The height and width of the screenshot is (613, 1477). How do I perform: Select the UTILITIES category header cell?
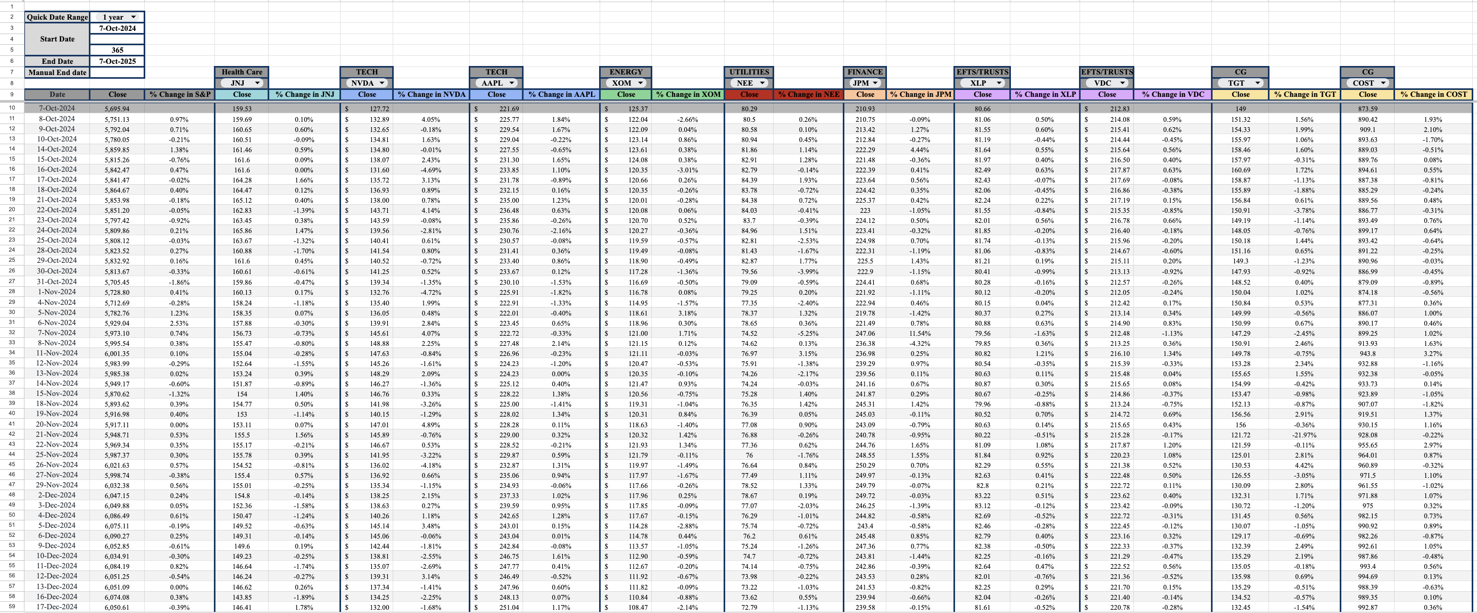pos(749,72)
